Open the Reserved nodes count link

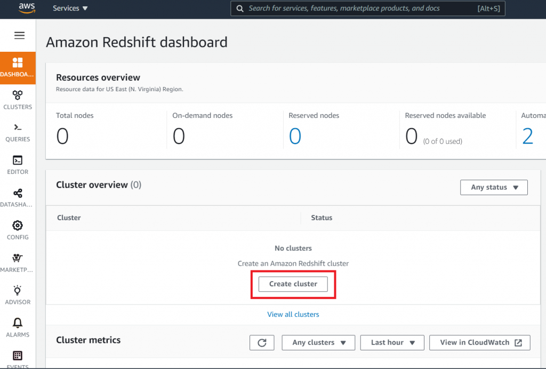pyautogui.click(x=295, y=136)
